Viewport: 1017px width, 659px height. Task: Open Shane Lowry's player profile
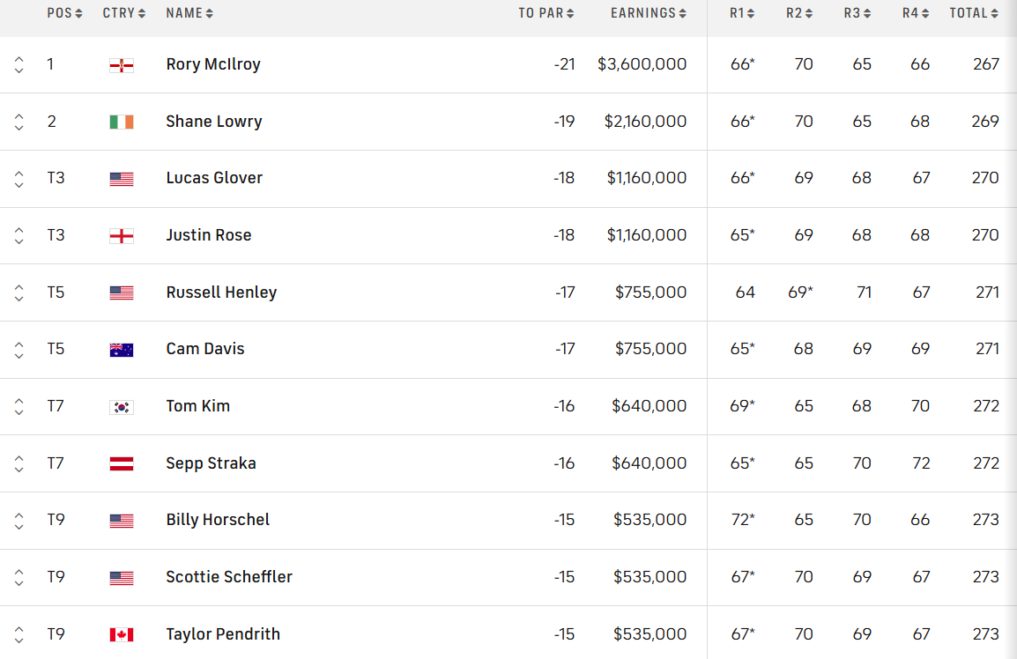tap(214, 122)
